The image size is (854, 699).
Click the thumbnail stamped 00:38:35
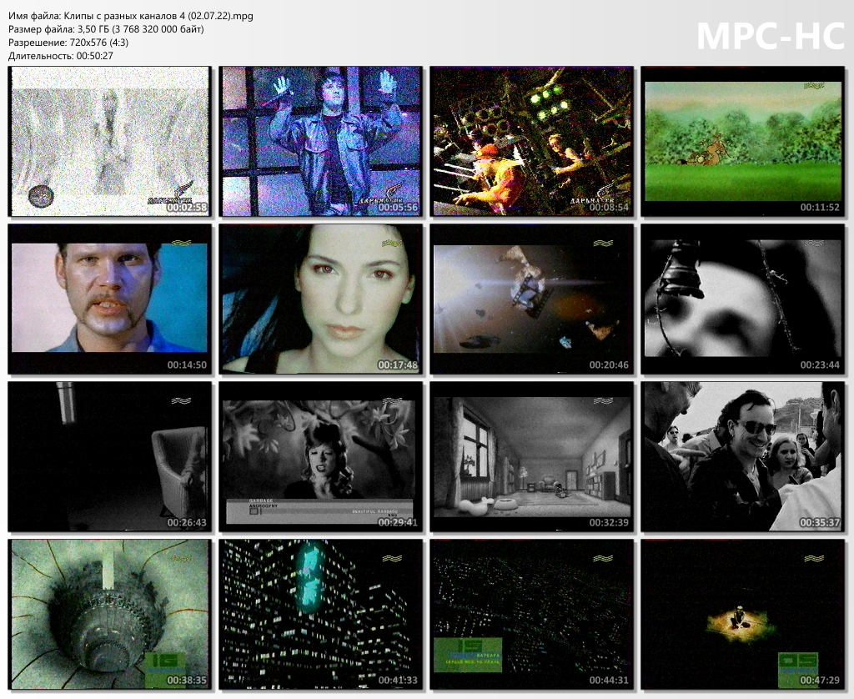pos(109,615)
